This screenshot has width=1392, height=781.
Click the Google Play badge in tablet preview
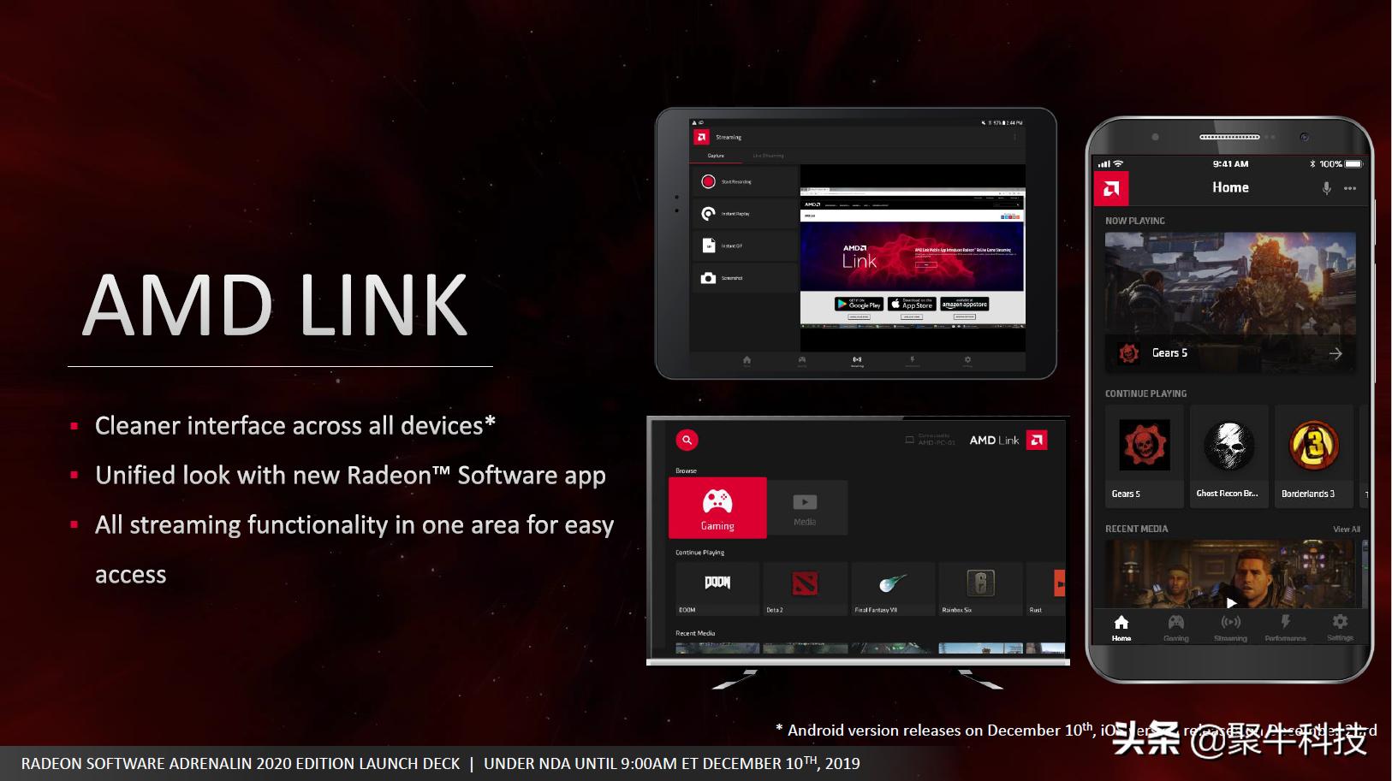click(859, 304)
